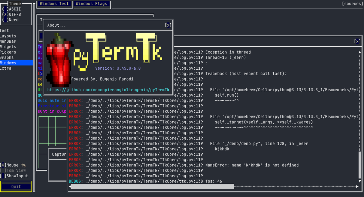
Task: Click the 'Thread-13 (_eerr)' log line
Action: click(x=226, y=58)
